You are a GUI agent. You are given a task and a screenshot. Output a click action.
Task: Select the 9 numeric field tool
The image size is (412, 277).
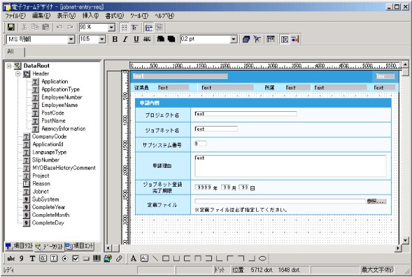coord(22,259)
